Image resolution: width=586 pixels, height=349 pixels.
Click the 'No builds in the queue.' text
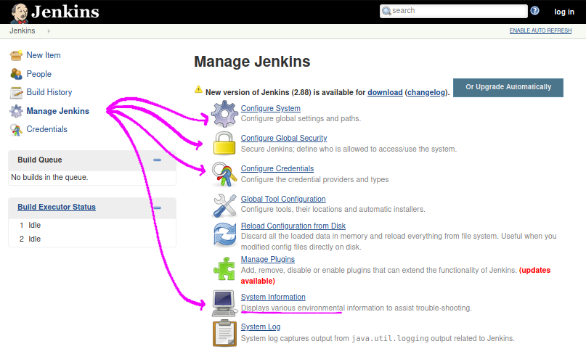click(x=49, y=177)
